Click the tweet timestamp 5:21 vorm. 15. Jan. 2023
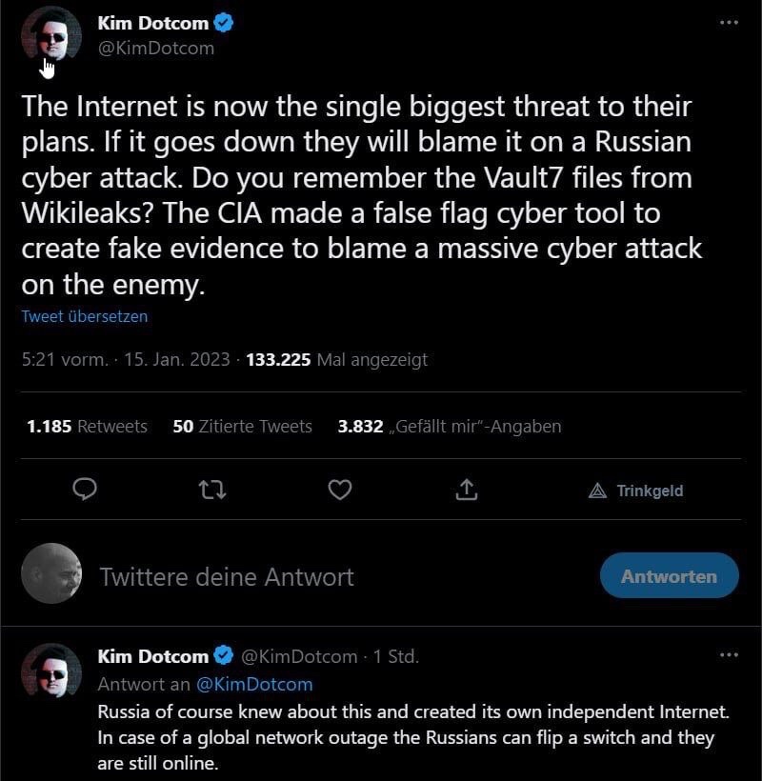 (125, 360)
